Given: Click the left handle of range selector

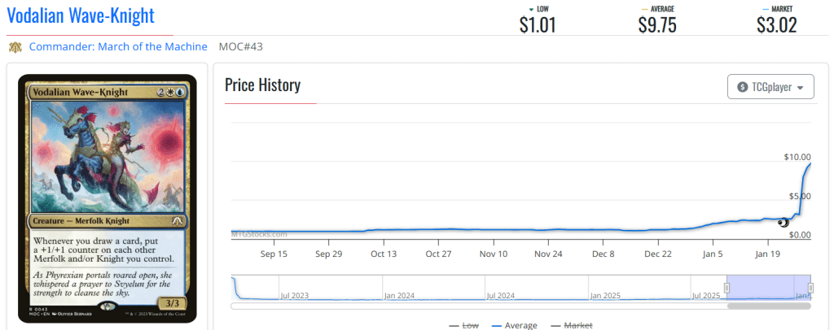Looking at the screenshot, I should point(727,288).
